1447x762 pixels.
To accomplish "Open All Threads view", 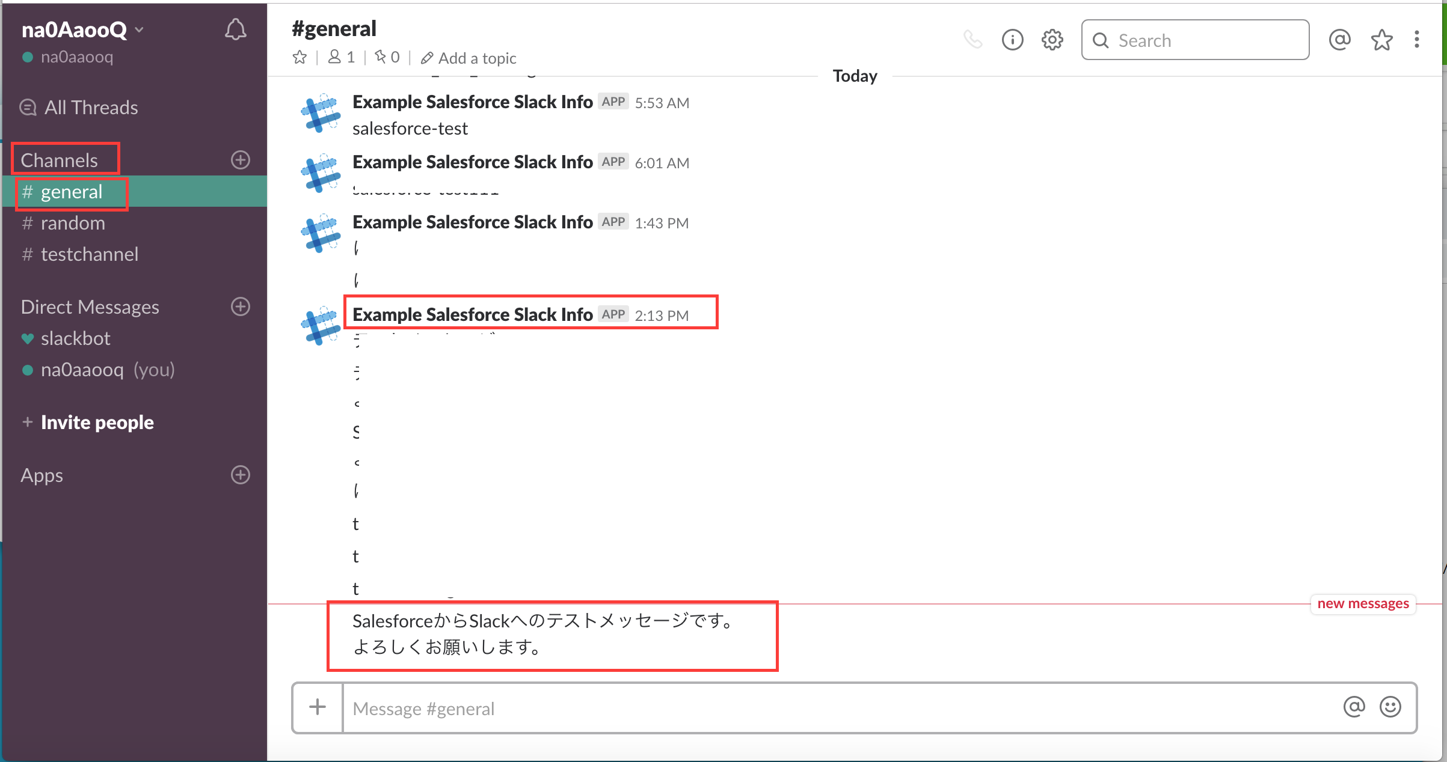I will [79, 108].
